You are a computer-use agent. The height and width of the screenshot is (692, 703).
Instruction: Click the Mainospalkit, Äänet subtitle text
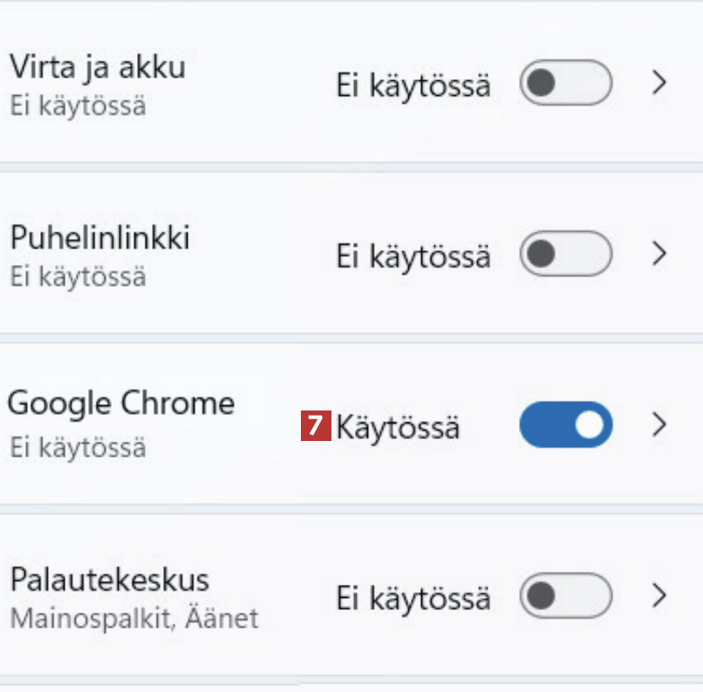134,618
